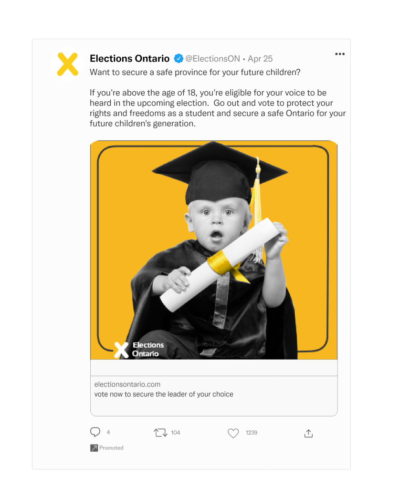The image size is (410, 489).
Task: Click the share upload icon
Action: coord(308,433)
